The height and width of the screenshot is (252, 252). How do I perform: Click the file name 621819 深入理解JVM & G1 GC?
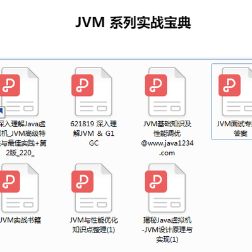pyautogui.click(x=93, y=133)
